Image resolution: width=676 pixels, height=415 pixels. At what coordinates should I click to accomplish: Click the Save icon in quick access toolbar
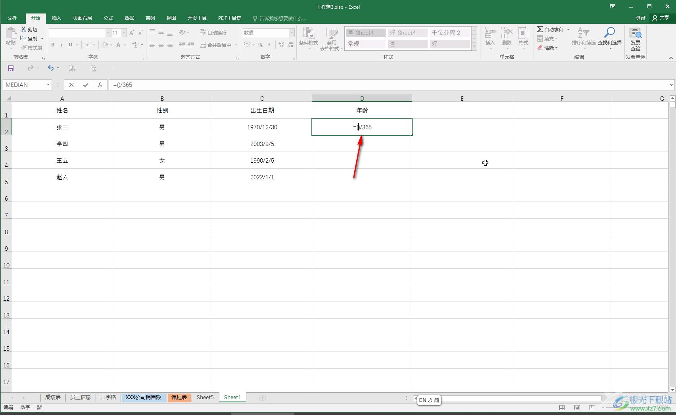11,68
